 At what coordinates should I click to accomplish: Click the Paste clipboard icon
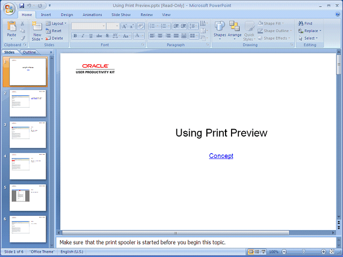click(x=11, y=26)
